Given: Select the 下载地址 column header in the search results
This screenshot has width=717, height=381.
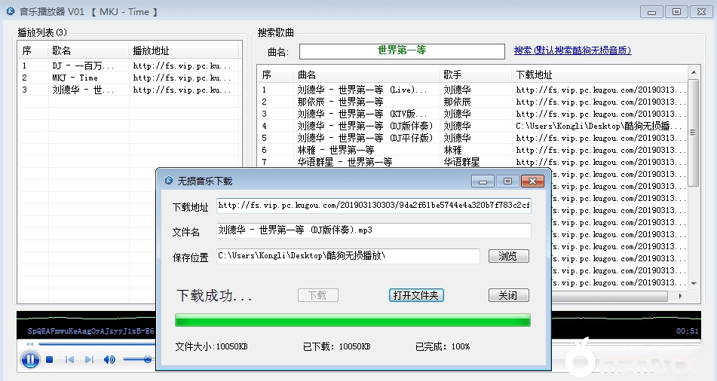Looking at the screenshot, I should [600, 75].
